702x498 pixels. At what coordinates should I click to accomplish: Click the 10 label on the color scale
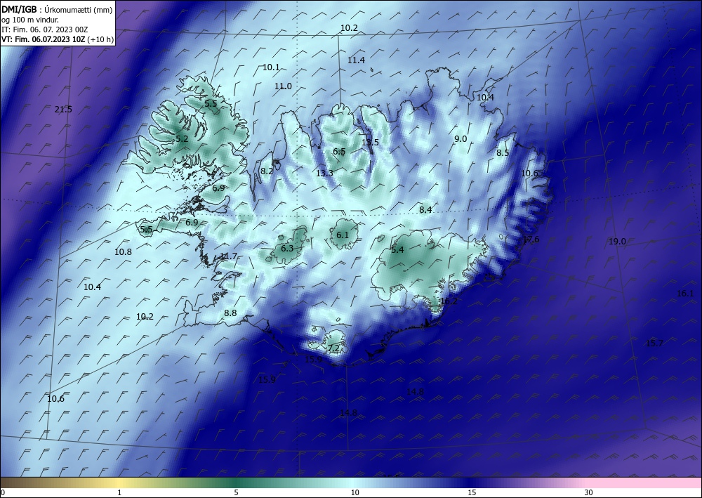355,492
